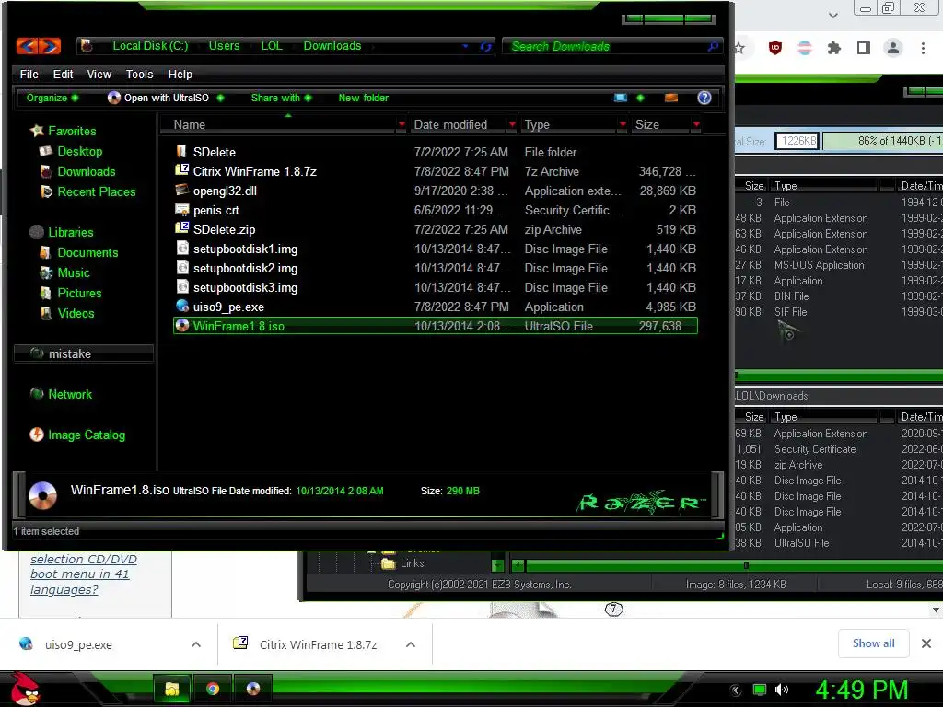Open UltraISO from the taskbar
The height and width of the screenshot is (707, 943).
[x=253, y=689]
